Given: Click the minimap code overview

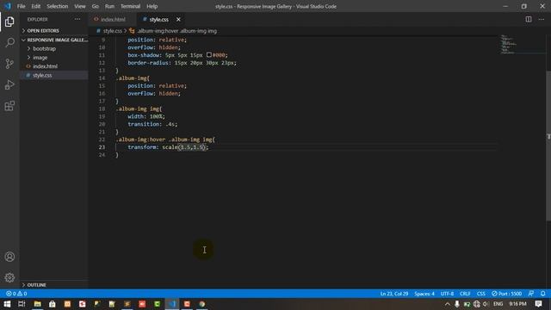Looking at the screenshot, I should [509, 44].
